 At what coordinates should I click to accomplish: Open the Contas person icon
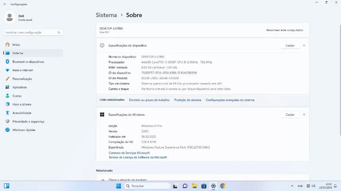(8, 96)
